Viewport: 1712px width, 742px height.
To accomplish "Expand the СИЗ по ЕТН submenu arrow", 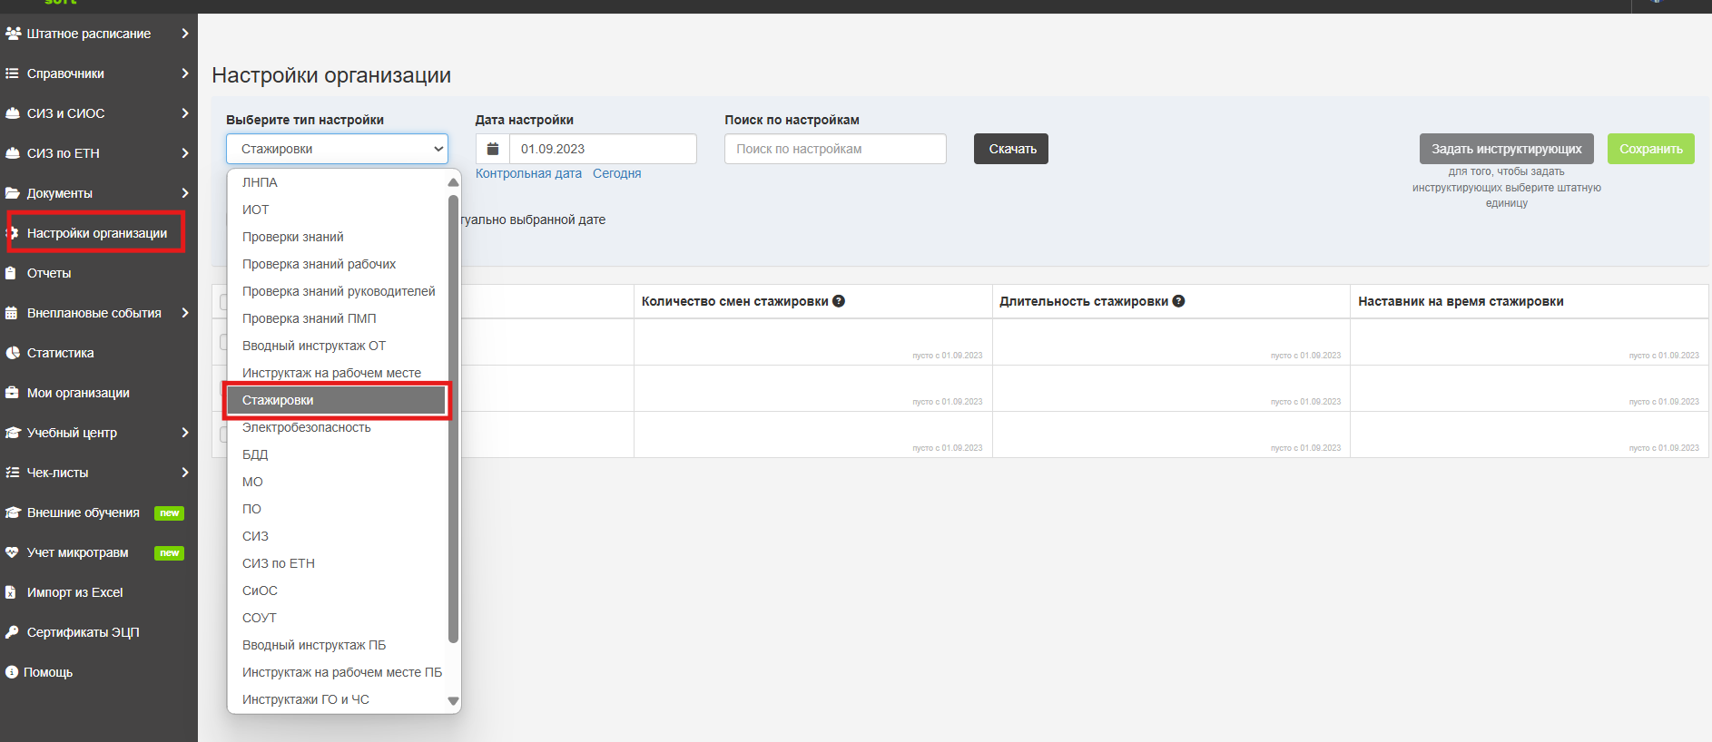I will pos(185,153).
